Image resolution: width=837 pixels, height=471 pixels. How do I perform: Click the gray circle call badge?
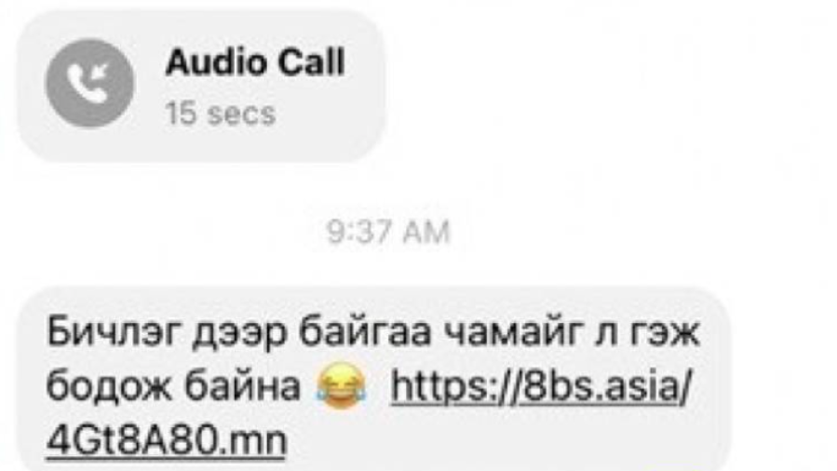[x=89, y=84]
